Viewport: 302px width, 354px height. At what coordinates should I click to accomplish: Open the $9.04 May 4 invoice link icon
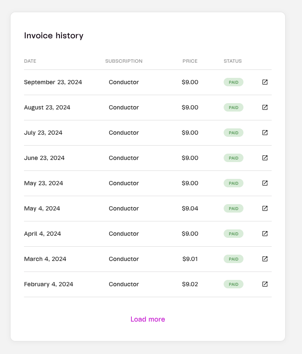[265, 208]
